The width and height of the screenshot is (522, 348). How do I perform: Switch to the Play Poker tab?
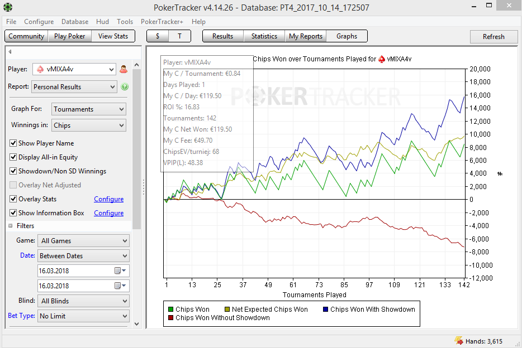69,36
